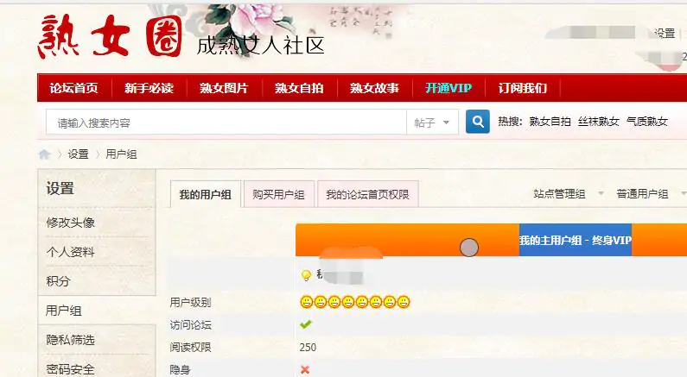Screen dimensions: 687x377
Task: Click the 用户级别 row label
Action: [x=190, y=302]
